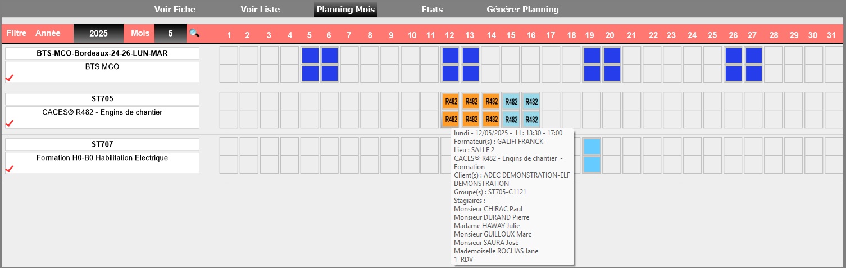
Task: Click day 31 column header
Action: [832, 35]
